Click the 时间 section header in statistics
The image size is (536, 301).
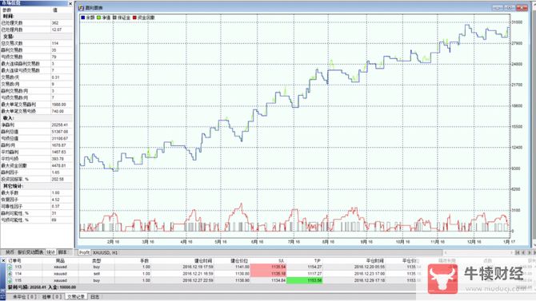(8, 16)
